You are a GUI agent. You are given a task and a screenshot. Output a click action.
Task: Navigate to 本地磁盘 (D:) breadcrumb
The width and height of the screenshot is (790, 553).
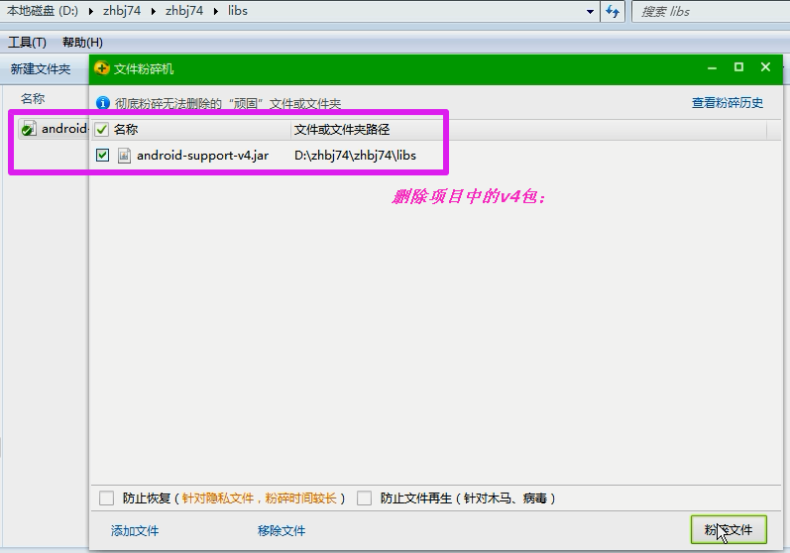43,11
